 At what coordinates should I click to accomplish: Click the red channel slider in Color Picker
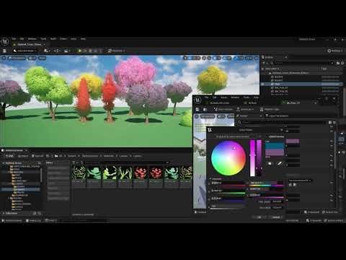point(229,183)
